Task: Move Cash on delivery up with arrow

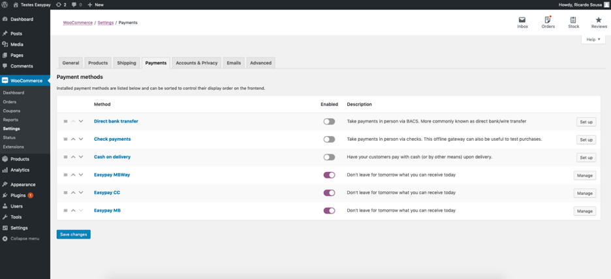Action: [x=73, y=157]
